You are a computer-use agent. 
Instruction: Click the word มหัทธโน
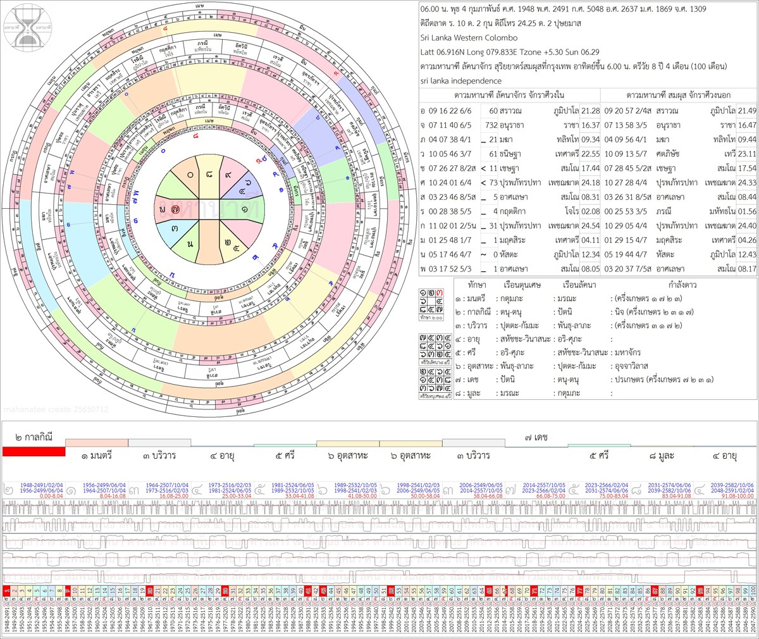[721, 211]
